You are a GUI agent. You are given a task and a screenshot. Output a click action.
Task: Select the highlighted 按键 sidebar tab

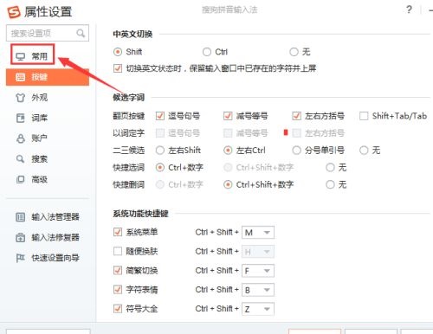(48, 77)
